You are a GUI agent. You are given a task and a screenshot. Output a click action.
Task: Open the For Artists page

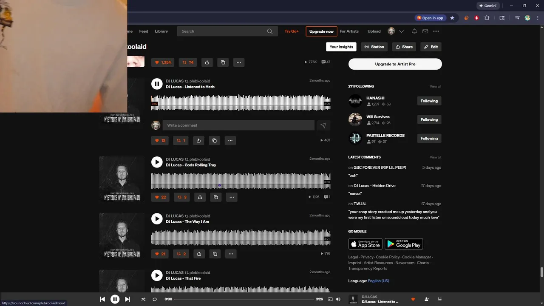click(349, 31)
